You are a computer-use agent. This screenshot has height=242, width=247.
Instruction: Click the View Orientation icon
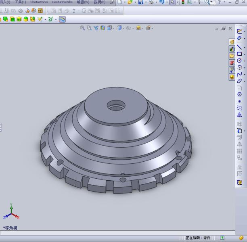pos(109,28)
